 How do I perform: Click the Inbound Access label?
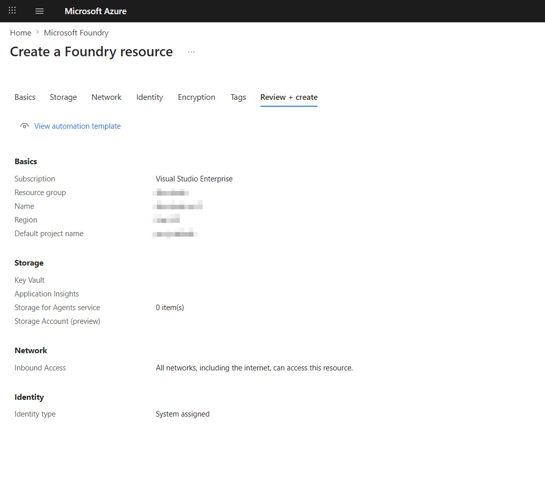click(40, 368)
